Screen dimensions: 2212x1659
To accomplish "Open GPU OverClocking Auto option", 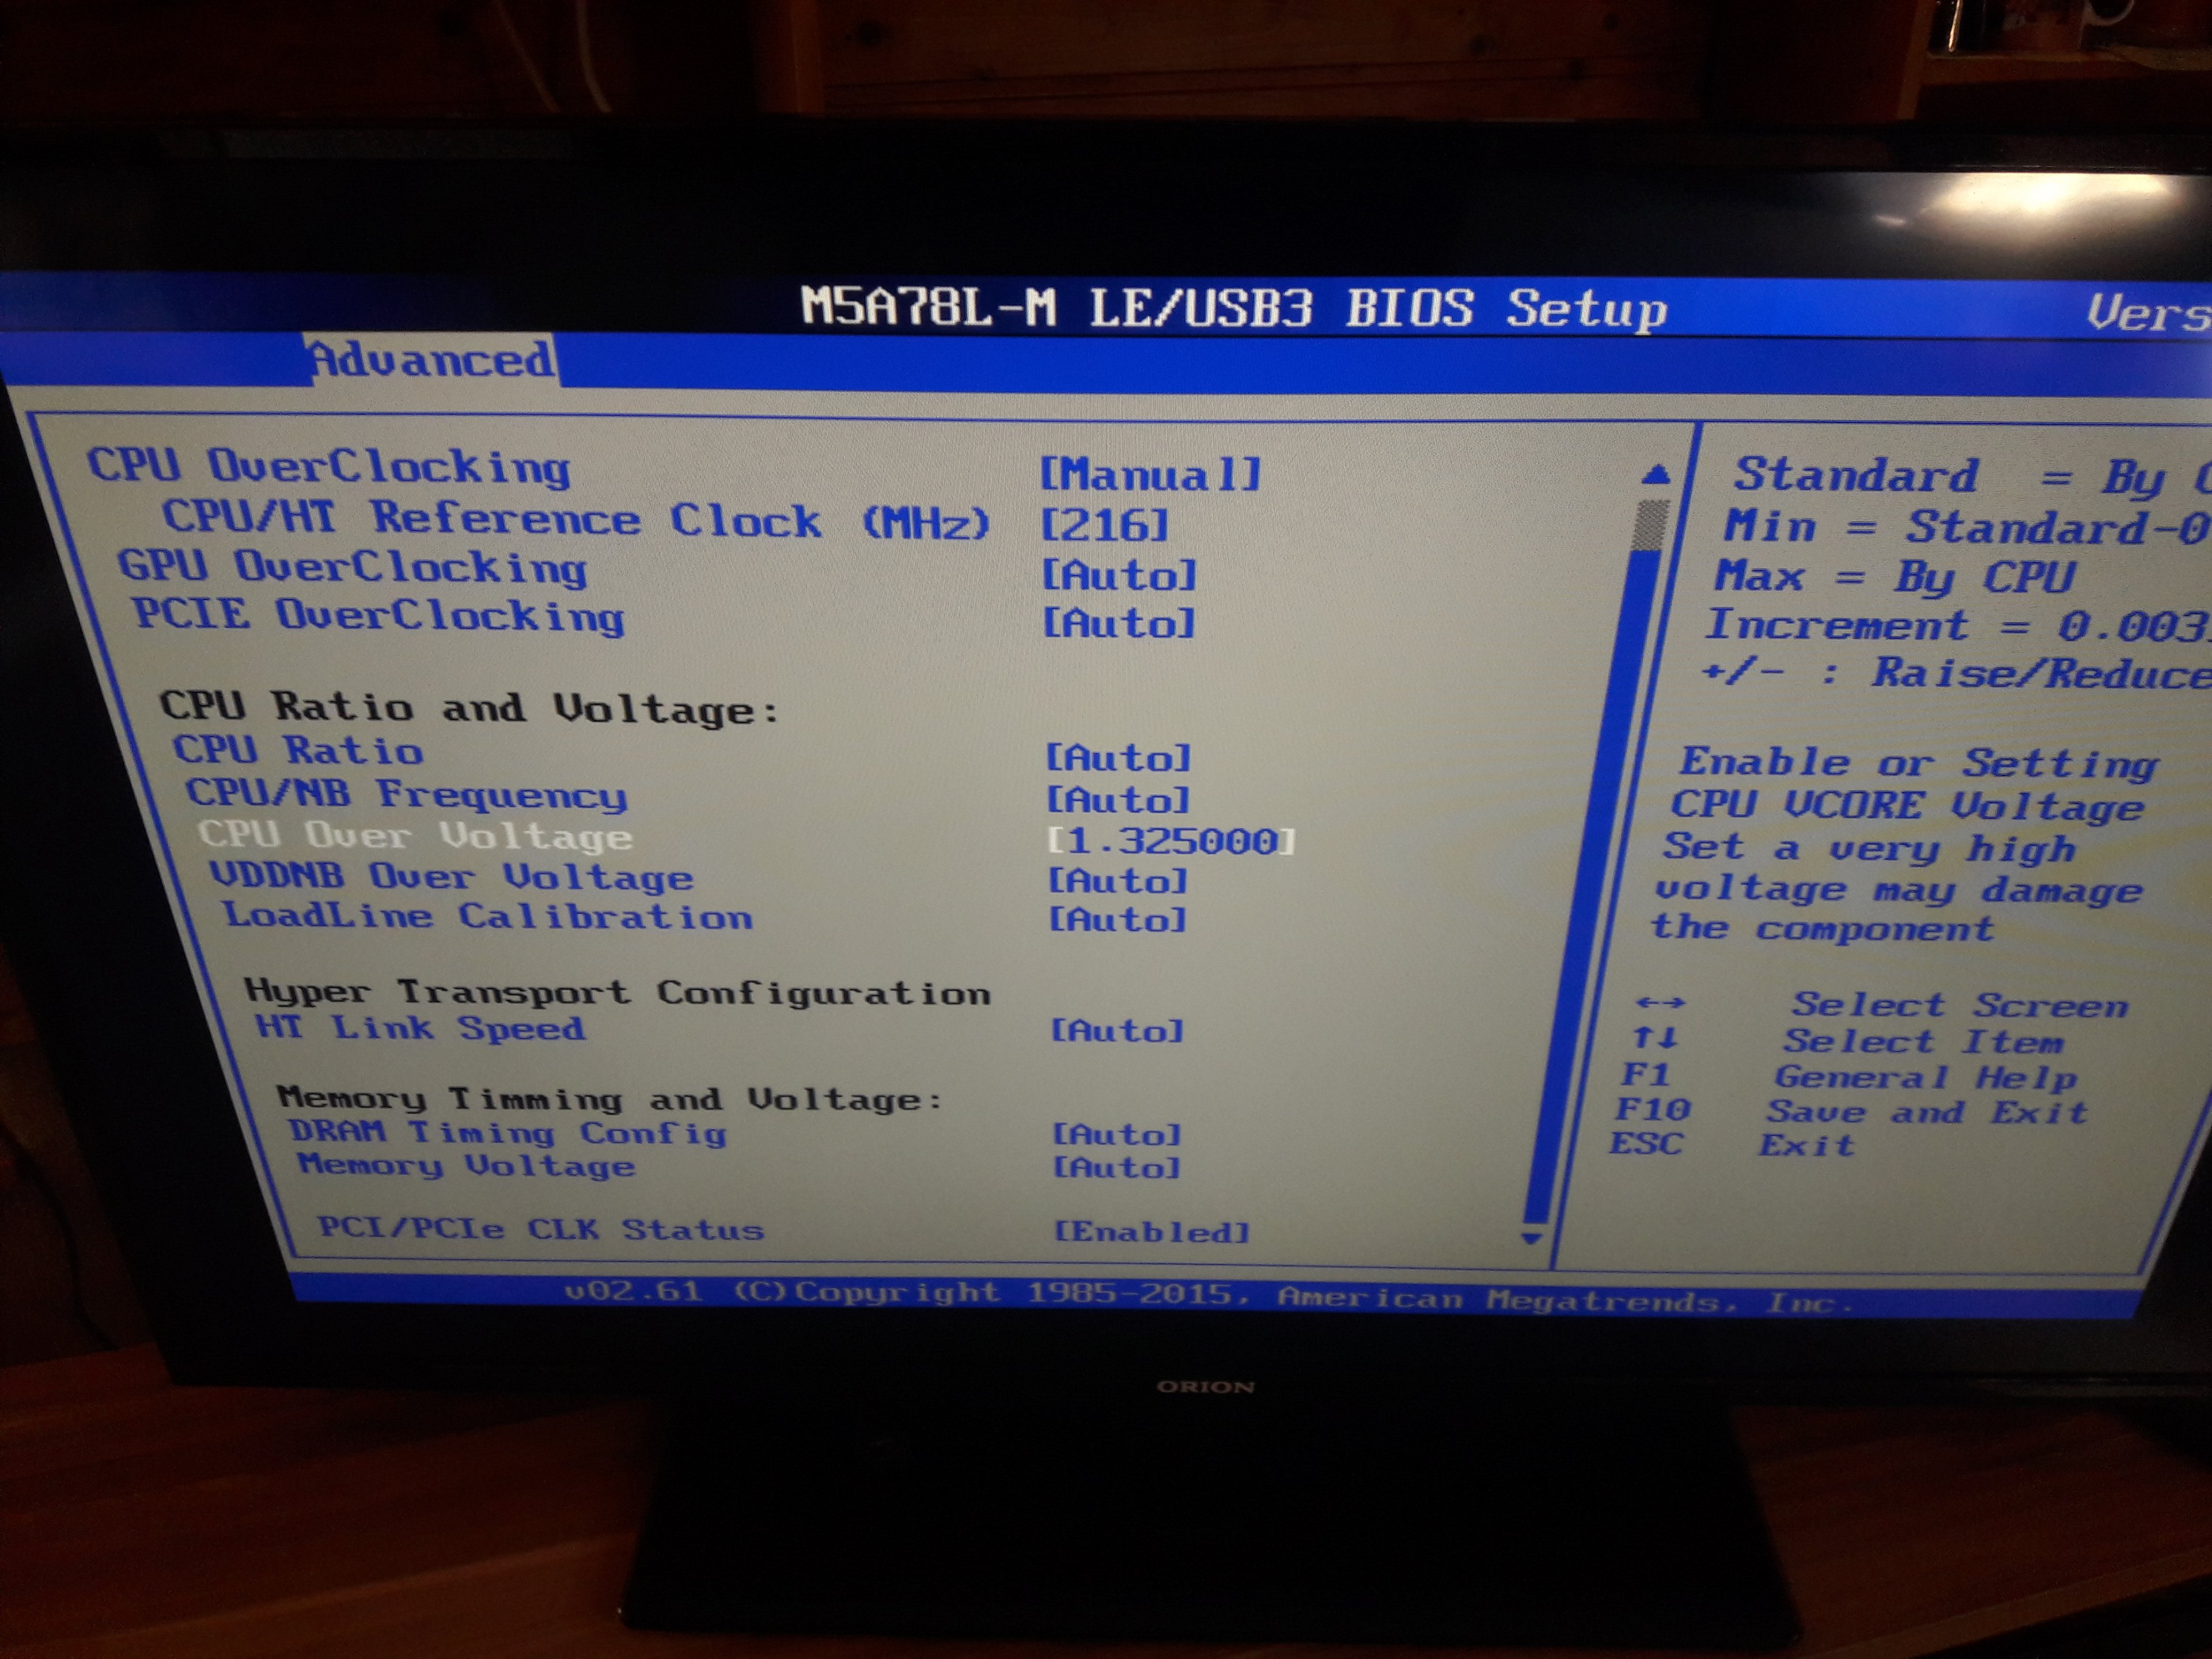I will coord(1119,575).
